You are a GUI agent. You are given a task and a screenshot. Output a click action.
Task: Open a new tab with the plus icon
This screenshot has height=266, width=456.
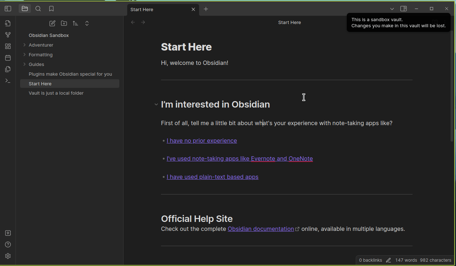click(x=206, y=9)
